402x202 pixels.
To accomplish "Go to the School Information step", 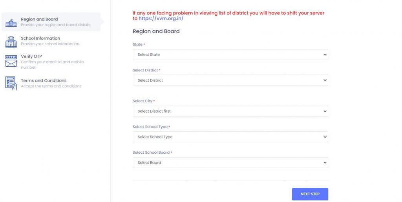I will (x=51, y=41).
